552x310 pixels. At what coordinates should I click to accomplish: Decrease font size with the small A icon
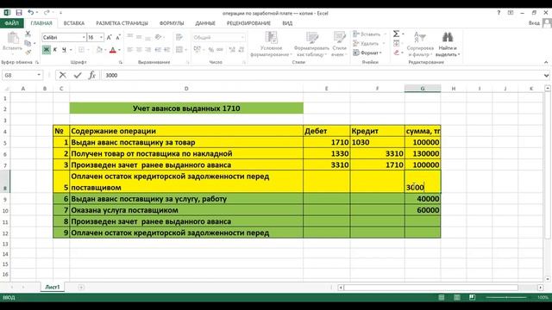tap(118, 37)
